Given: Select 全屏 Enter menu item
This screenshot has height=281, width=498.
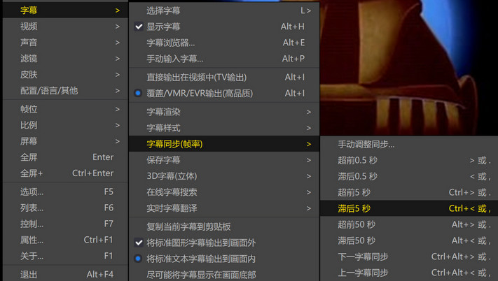Looking at the screenshot, I should tap(65, 157).
